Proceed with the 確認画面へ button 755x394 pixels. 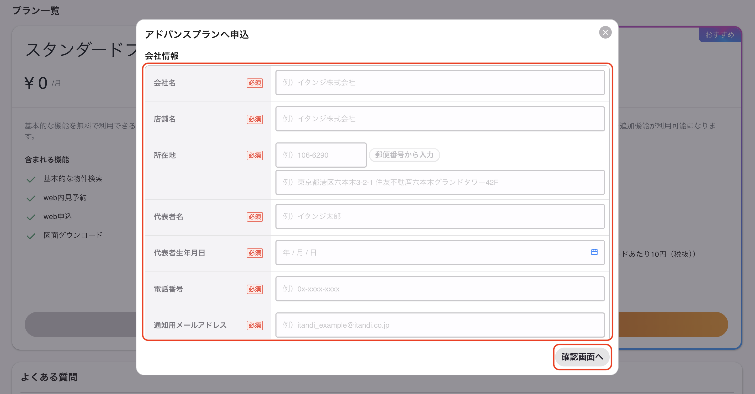582,357
